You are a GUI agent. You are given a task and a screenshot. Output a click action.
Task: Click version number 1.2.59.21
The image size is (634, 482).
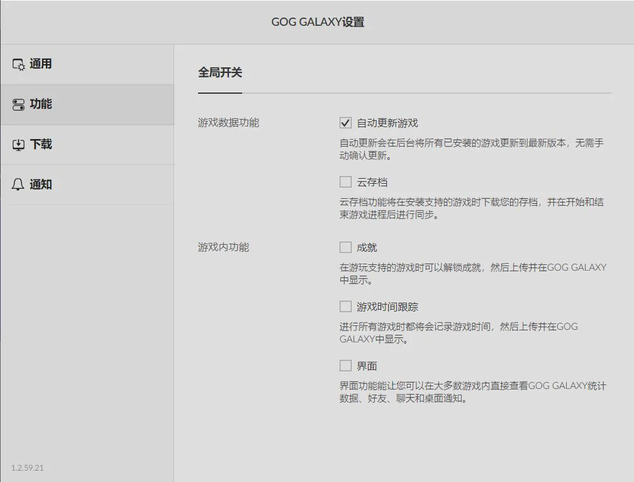pos(28,468)
